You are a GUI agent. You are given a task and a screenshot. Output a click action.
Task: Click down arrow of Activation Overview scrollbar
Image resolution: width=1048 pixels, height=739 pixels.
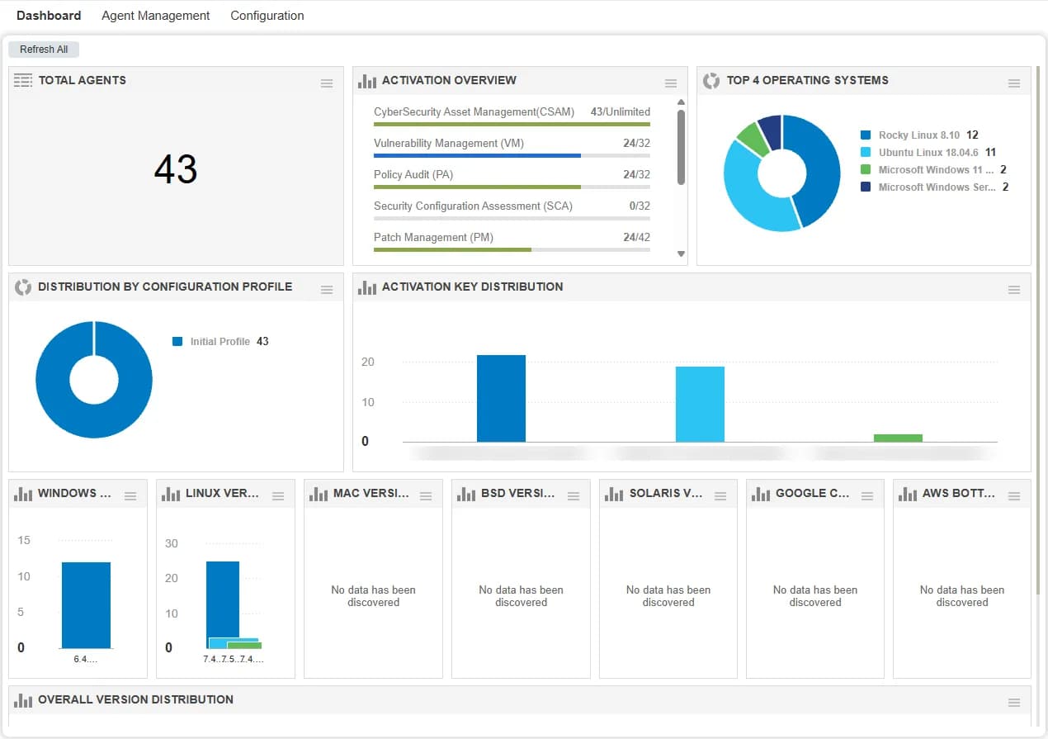point(681,254)
